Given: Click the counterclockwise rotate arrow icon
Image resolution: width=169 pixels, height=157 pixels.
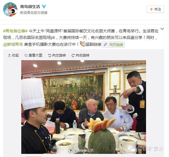Looking at the screenshot, I should 49,55.
